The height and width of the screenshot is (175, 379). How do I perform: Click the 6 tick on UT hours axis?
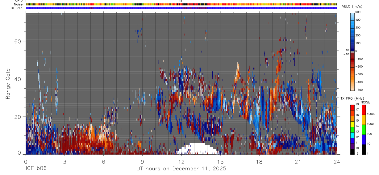point(103,162)
